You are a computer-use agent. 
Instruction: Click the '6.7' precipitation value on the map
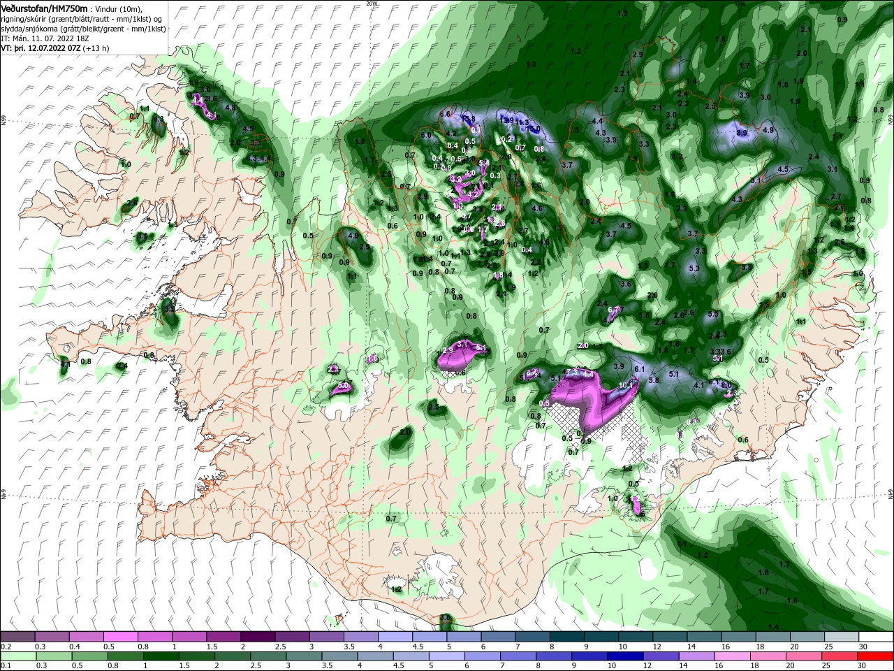click(614, 310)
